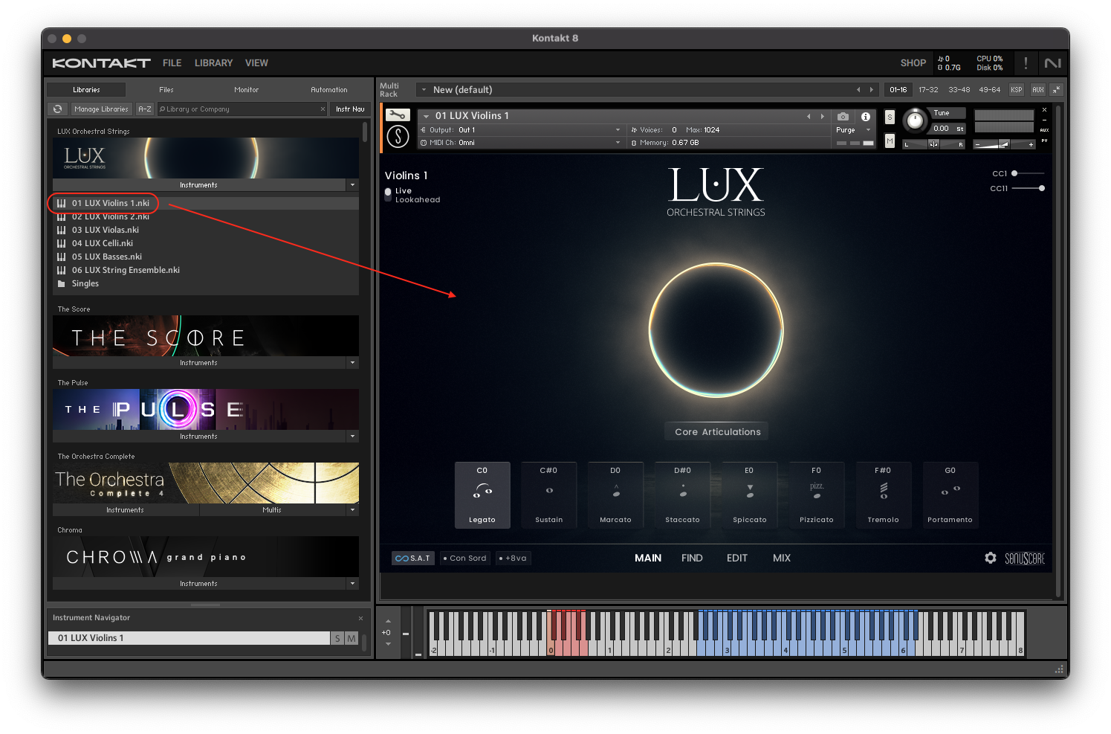
Task: Open the SHOP link
Action: click(x=913, y=63)
